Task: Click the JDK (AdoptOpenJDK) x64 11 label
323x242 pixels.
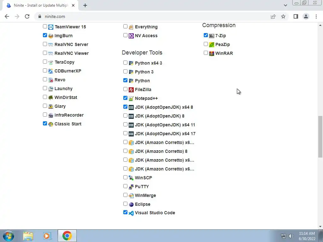Action: click(x=165, y=125)
